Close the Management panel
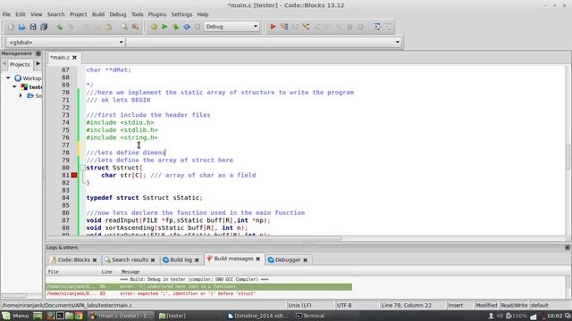This screenshot has width=572, height=321. 38,53
